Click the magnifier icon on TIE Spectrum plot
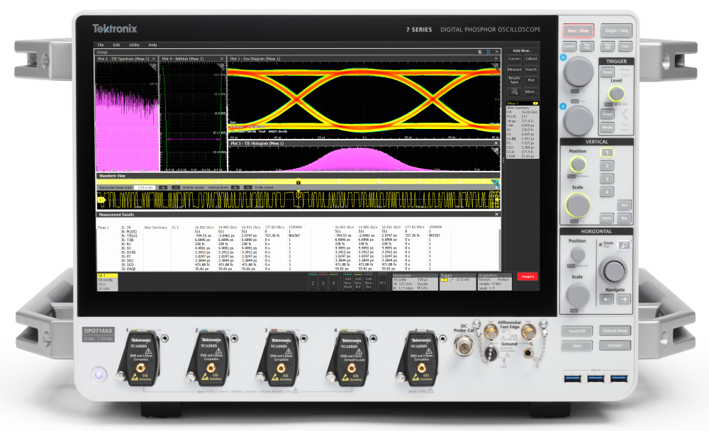This screenshot has height=431, width=709. point(154,64)
